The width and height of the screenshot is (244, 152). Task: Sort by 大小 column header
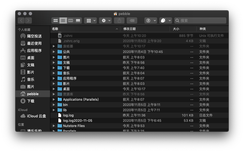(x=183, y=29)
